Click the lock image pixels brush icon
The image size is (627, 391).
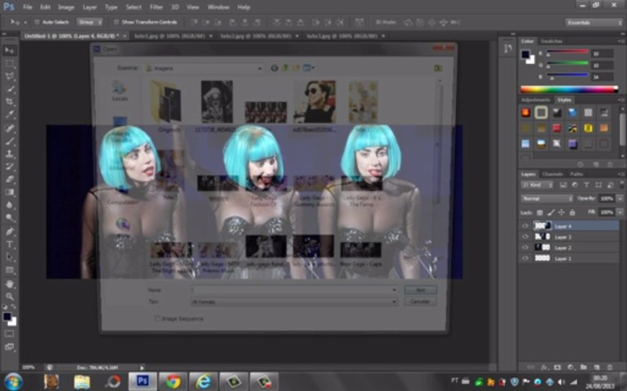click(x=551, y=213)
